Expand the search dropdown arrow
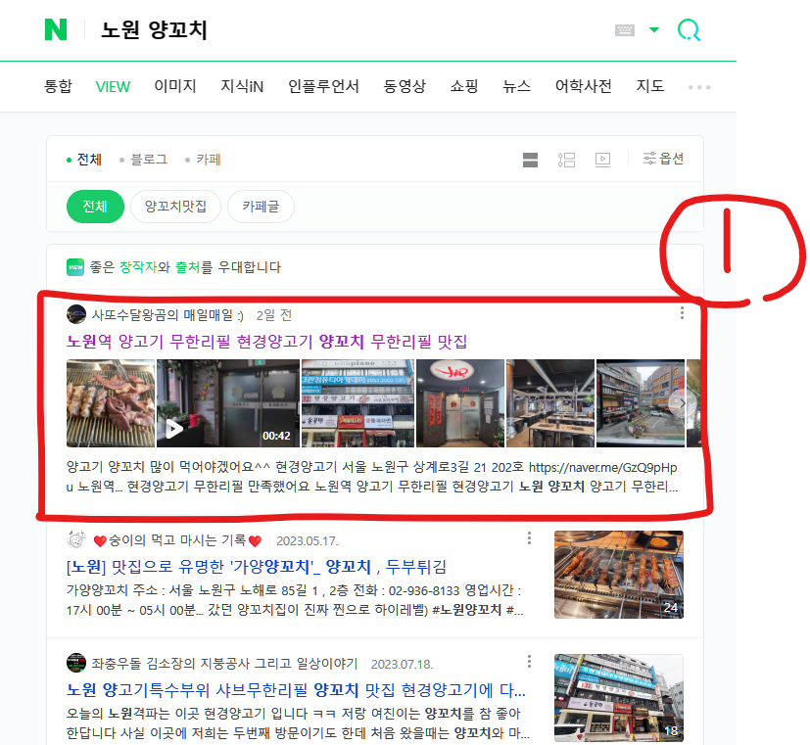The width and height of the screenshot is (810, 745). [x=654, y=29]
